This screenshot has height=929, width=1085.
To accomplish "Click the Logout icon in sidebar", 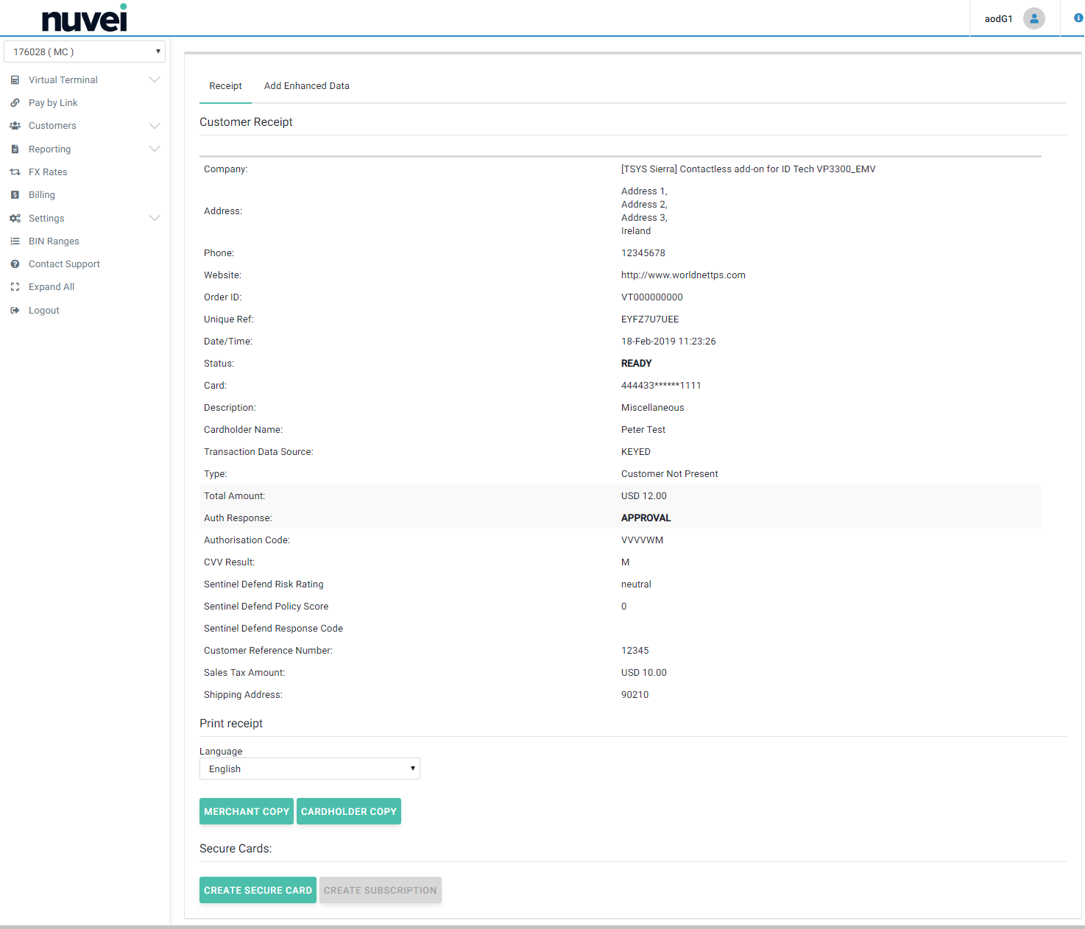I will tap(15, 311).
